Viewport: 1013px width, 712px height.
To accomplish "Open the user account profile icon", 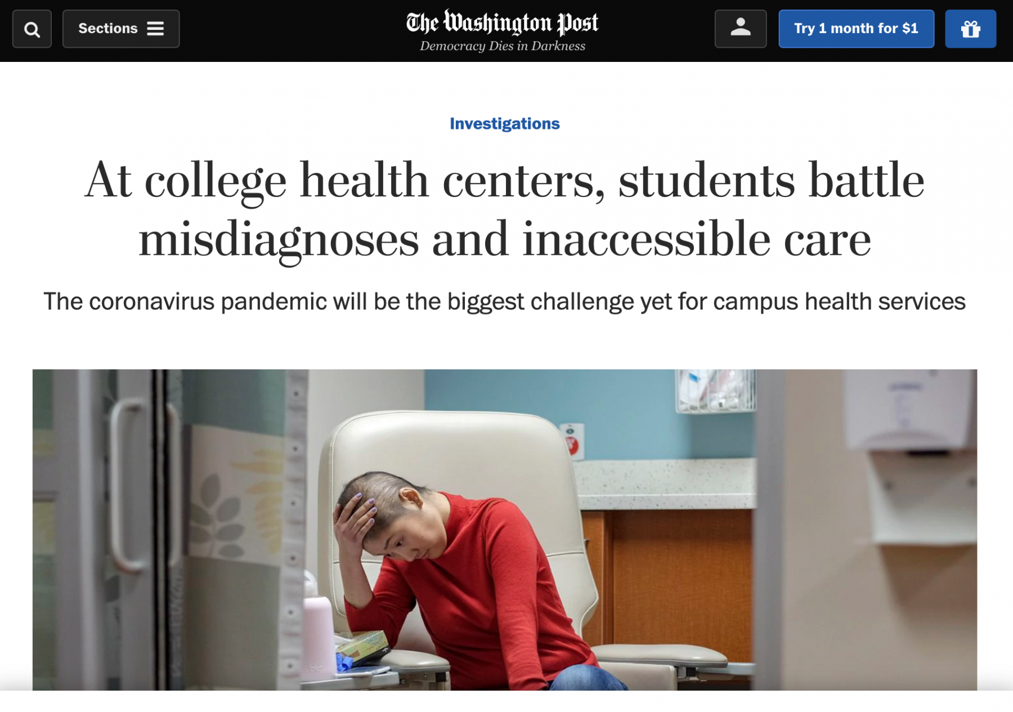I will 740,28.
